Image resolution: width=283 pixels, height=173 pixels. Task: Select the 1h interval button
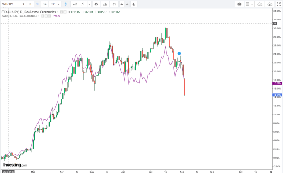pos(30,4)
